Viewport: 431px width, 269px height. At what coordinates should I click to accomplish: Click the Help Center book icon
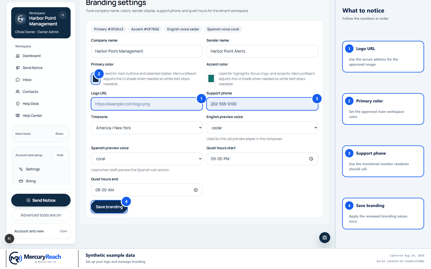[x=18, y=116]
